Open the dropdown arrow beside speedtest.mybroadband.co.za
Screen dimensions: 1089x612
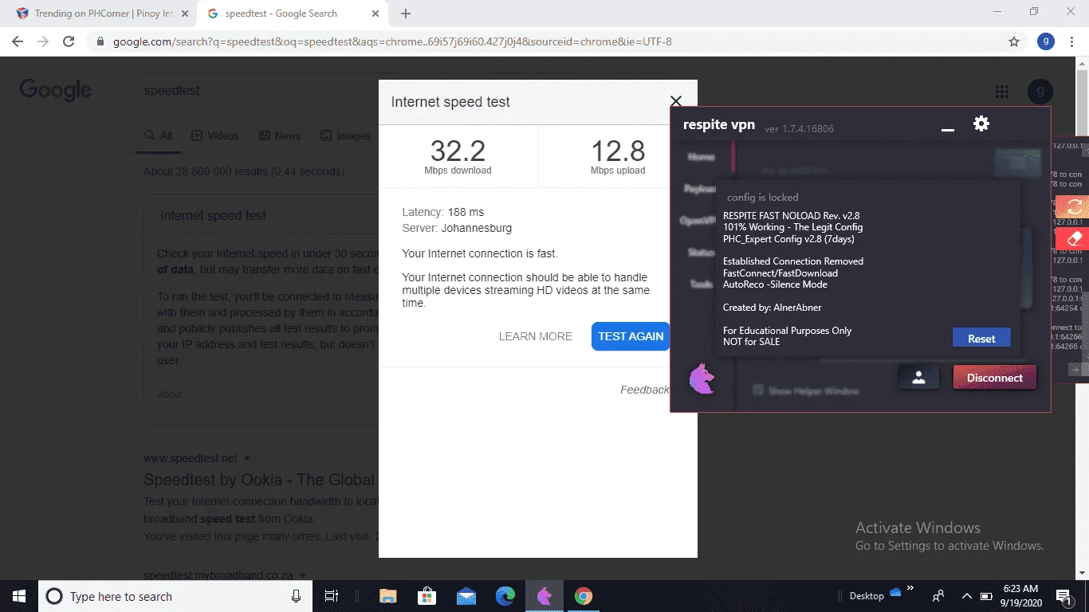coord(304,575)
